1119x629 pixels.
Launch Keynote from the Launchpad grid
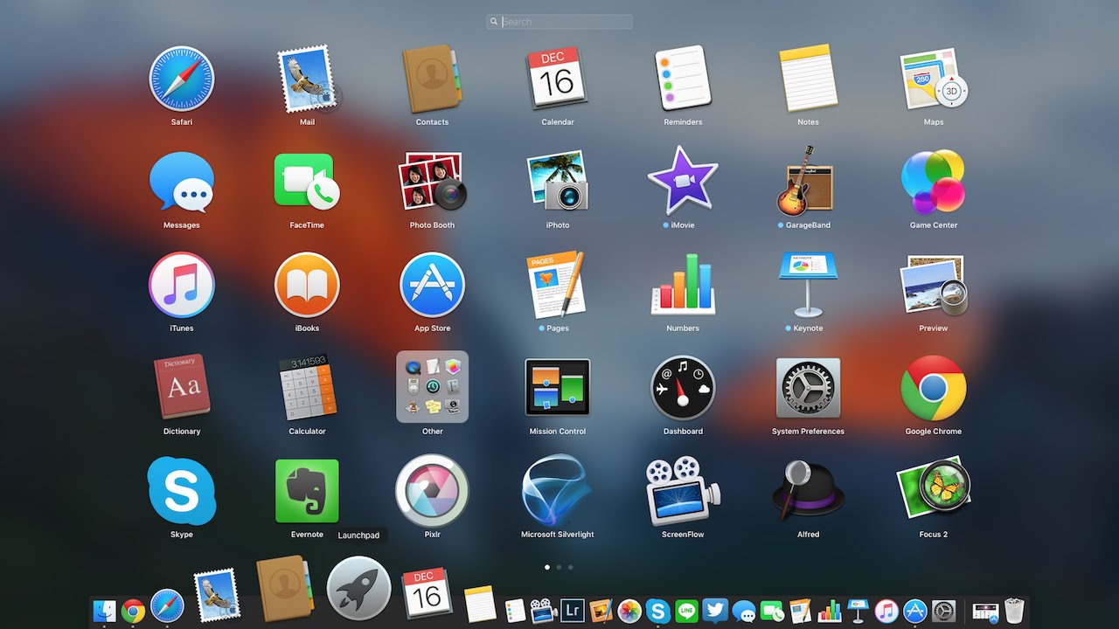[x=808, y=285]
